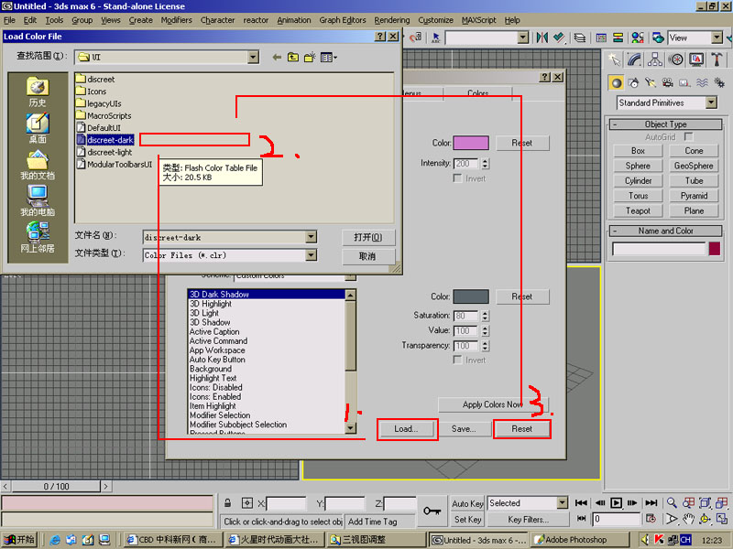733x549 pixels.
Task: Switch to the Colors tab
Action: coord(477,93)
